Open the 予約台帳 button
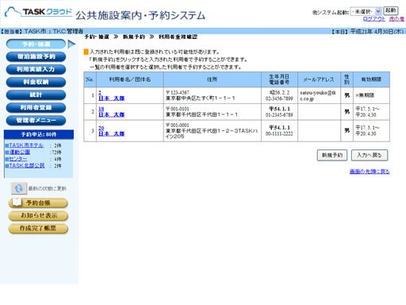This screenshot has width=406, height=305. [38, 203]
